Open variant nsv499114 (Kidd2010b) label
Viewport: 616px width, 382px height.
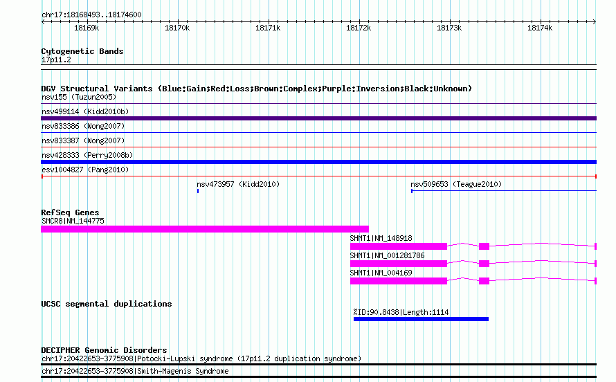[85, 111]
